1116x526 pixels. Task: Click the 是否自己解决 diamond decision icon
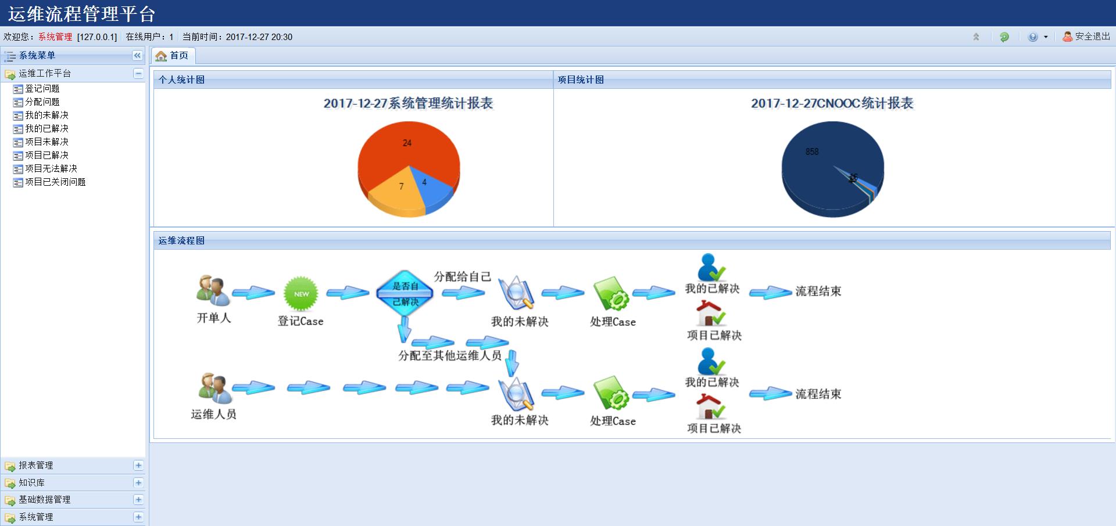coord(405,293)
